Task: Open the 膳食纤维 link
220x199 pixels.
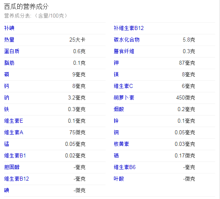Action: [124, 51]
